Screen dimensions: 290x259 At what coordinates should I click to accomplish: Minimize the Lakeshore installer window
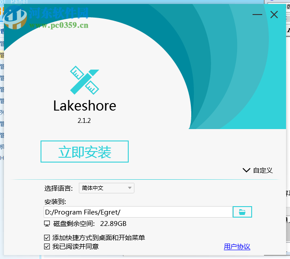257,15
